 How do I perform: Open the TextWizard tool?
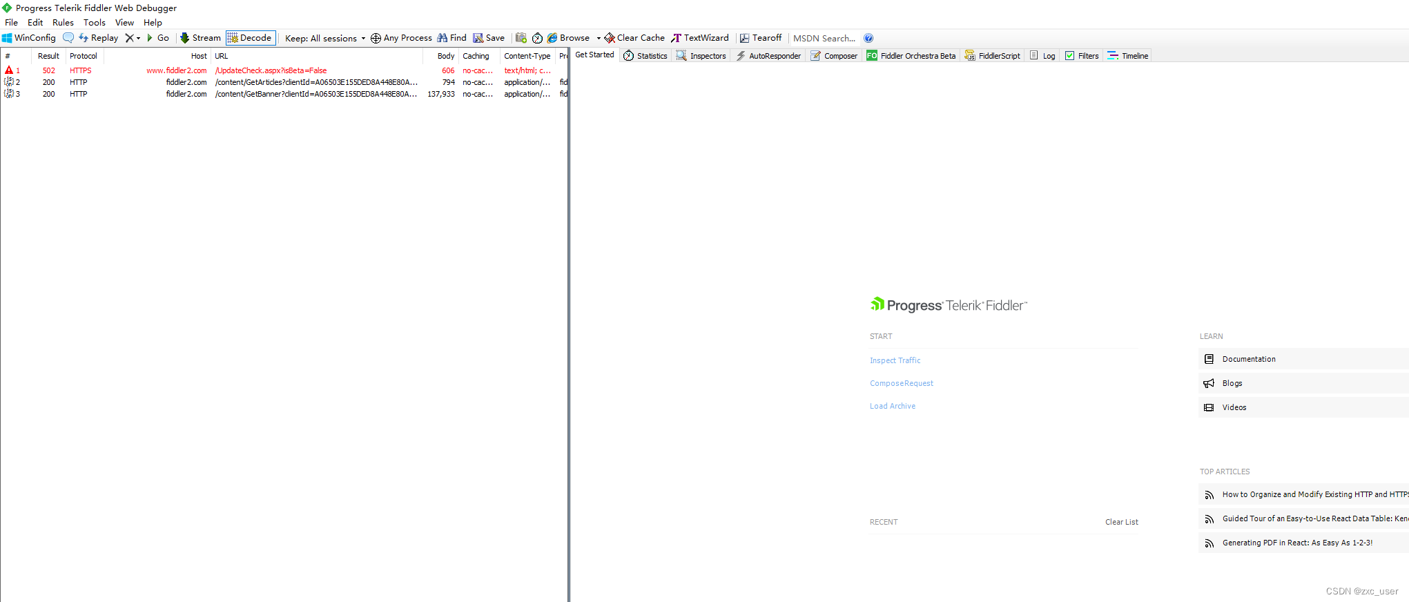[x=700, y=38]
